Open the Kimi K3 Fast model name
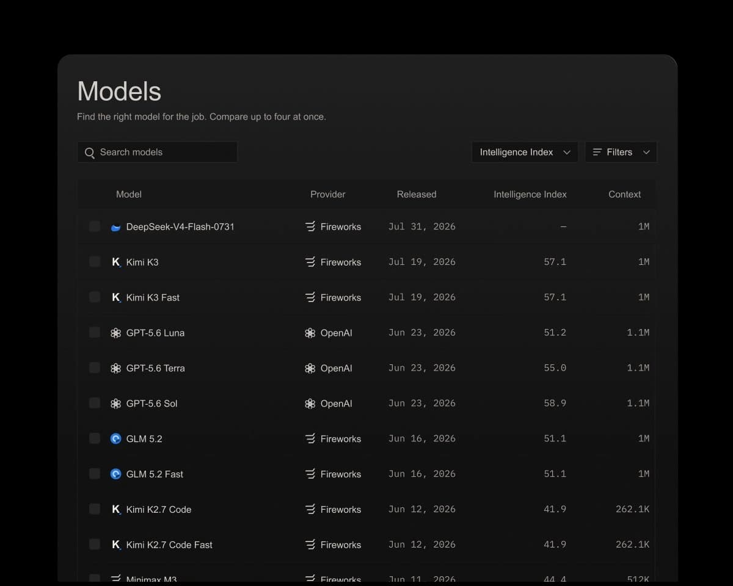This screenshot has height=586, width=733. (x=153, y=297)
